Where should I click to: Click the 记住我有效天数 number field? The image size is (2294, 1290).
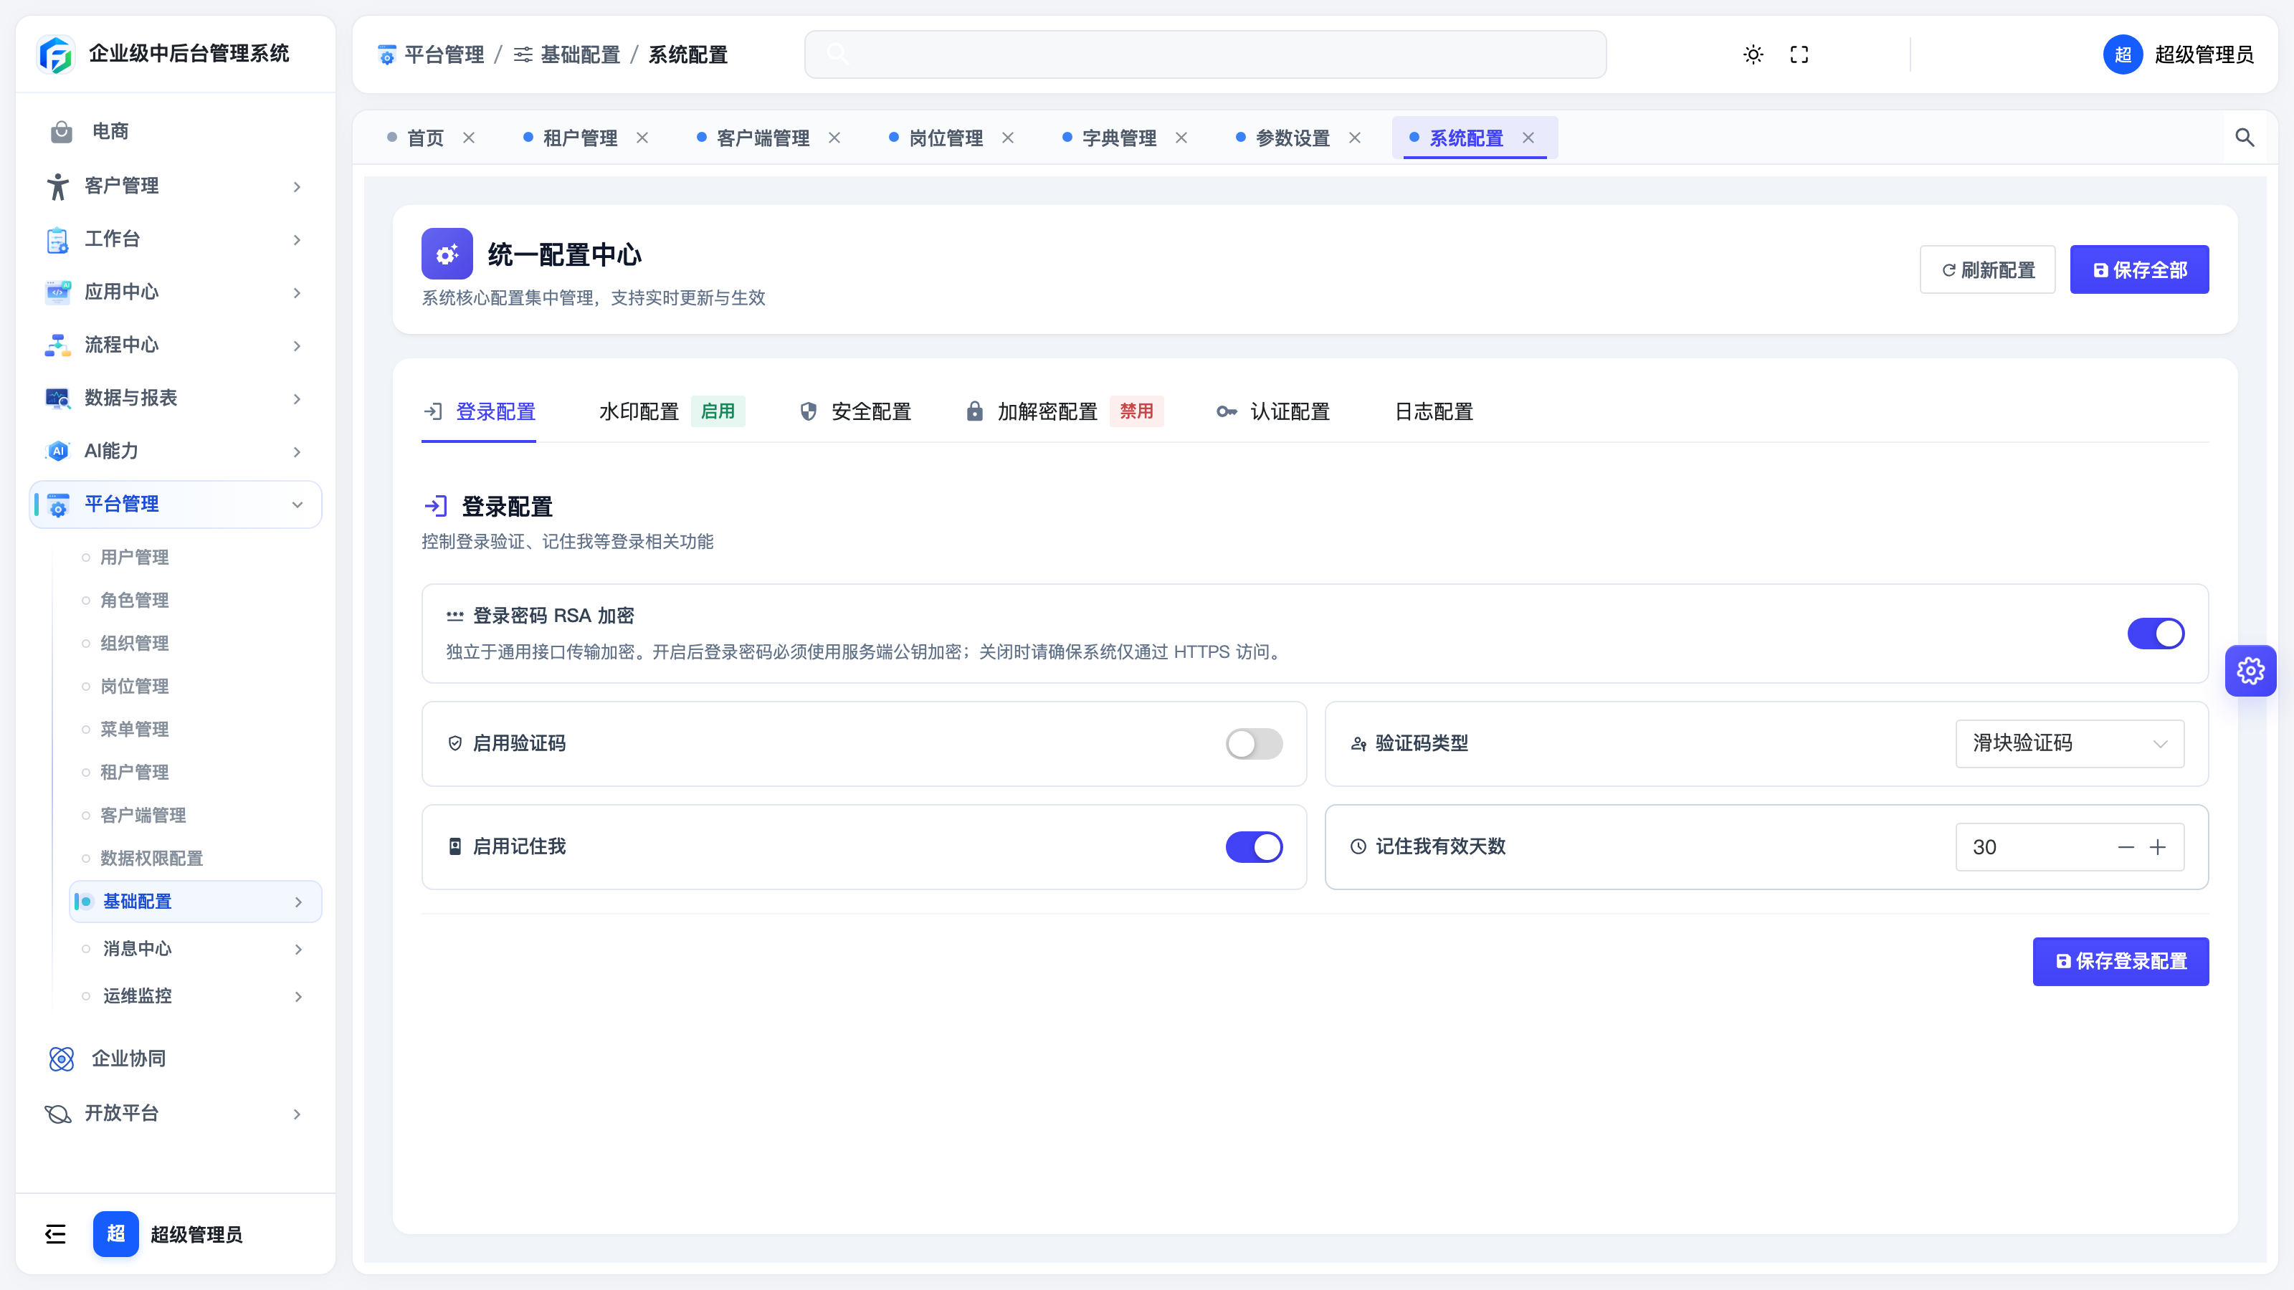pos(2070,846)
